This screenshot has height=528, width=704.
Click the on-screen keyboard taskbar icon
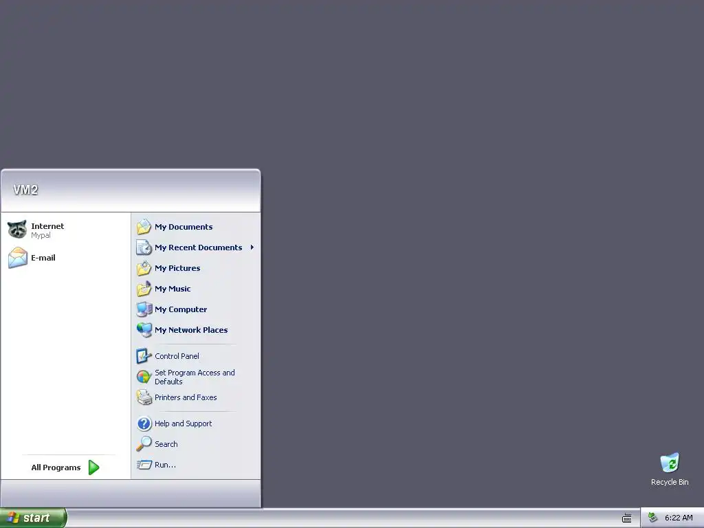tap(627, 518)
